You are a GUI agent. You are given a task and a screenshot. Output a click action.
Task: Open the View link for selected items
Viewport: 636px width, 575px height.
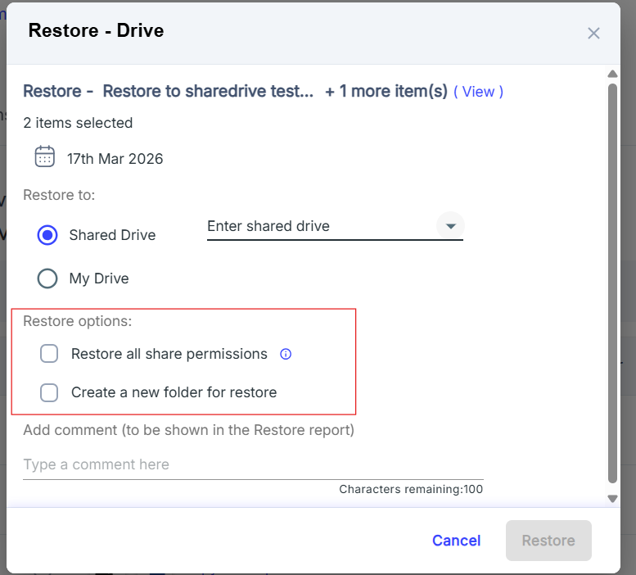478,92
